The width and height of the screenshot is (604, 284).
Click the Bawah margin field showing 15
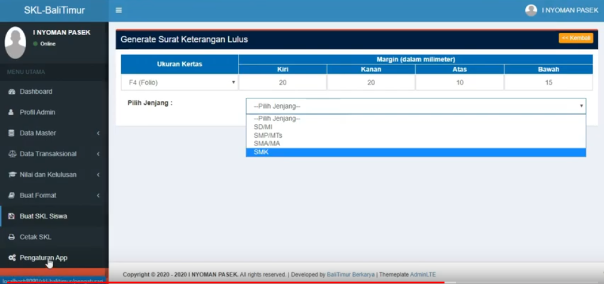pos(548,82)
